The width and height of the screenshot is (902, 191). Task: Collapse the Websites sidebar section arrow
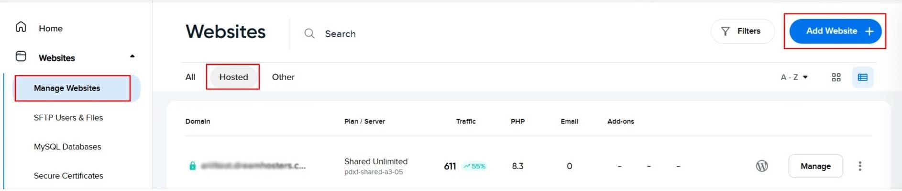point(132,56)
